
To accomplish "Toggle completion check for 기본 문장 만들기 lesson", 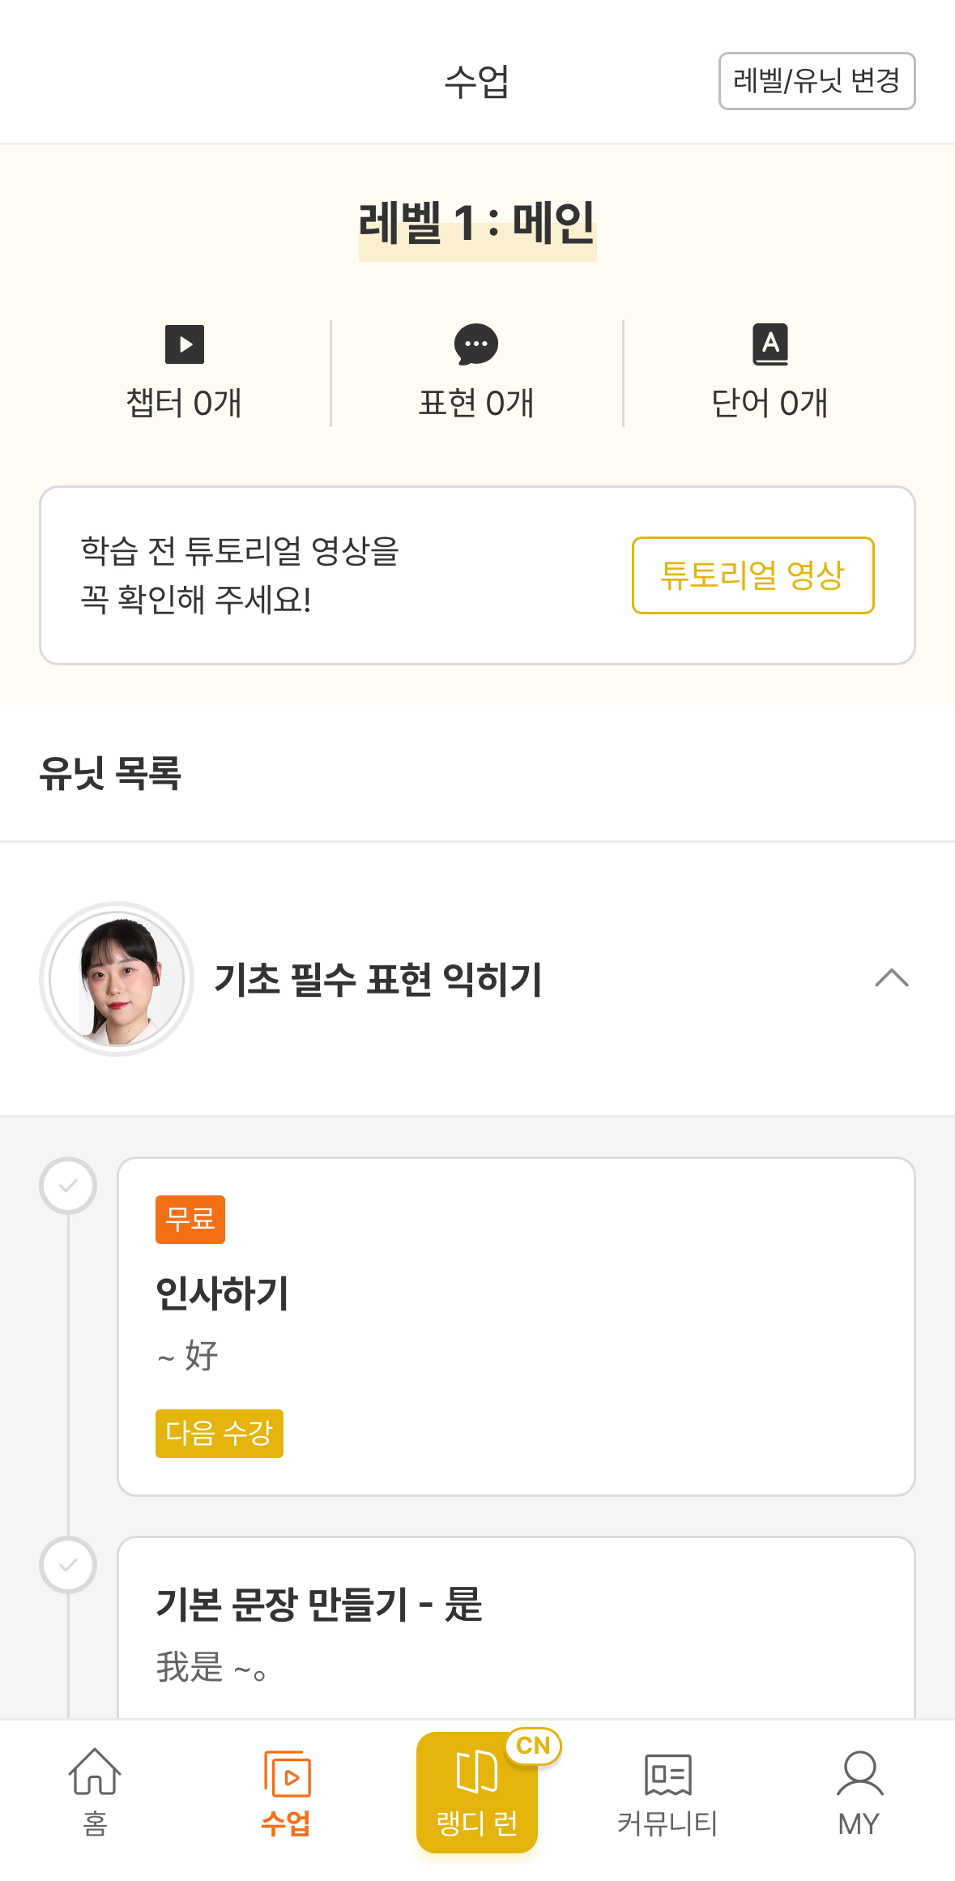I will (x=69, y=1565).
